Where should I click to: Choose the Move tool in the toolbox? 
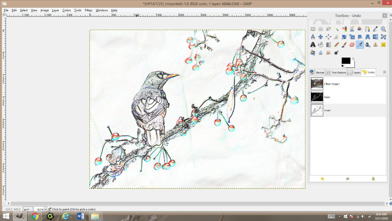tap(321, 37)
